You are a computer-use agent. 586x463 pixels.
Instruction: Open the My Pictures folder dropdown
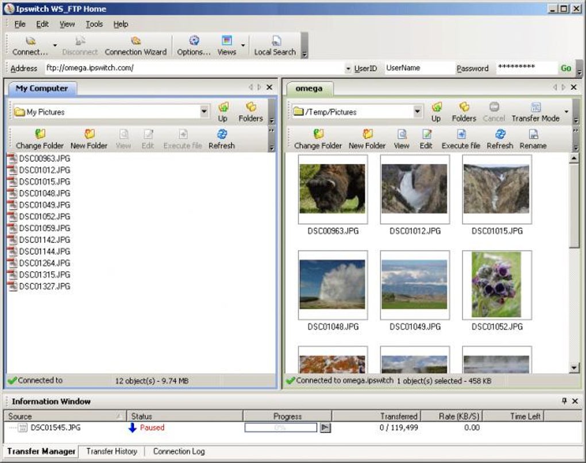tap(205, 112)
